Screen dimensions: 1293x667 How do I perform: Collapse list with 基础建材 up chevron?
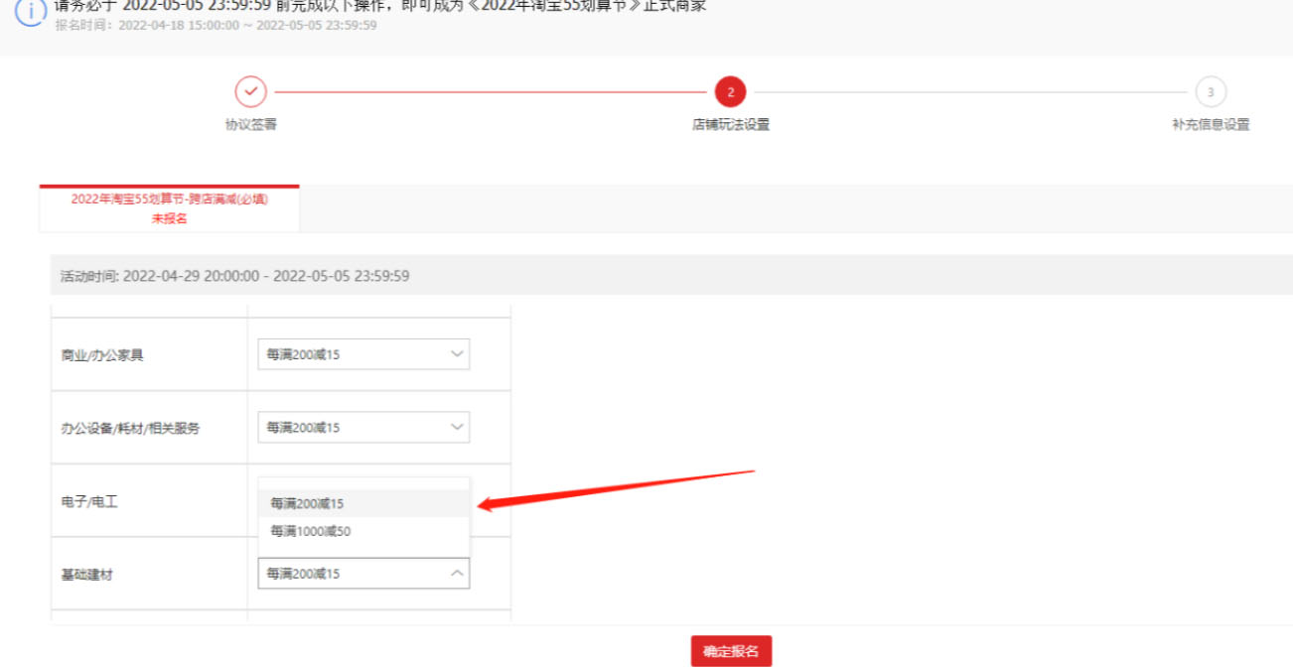(x=457, y=574)
